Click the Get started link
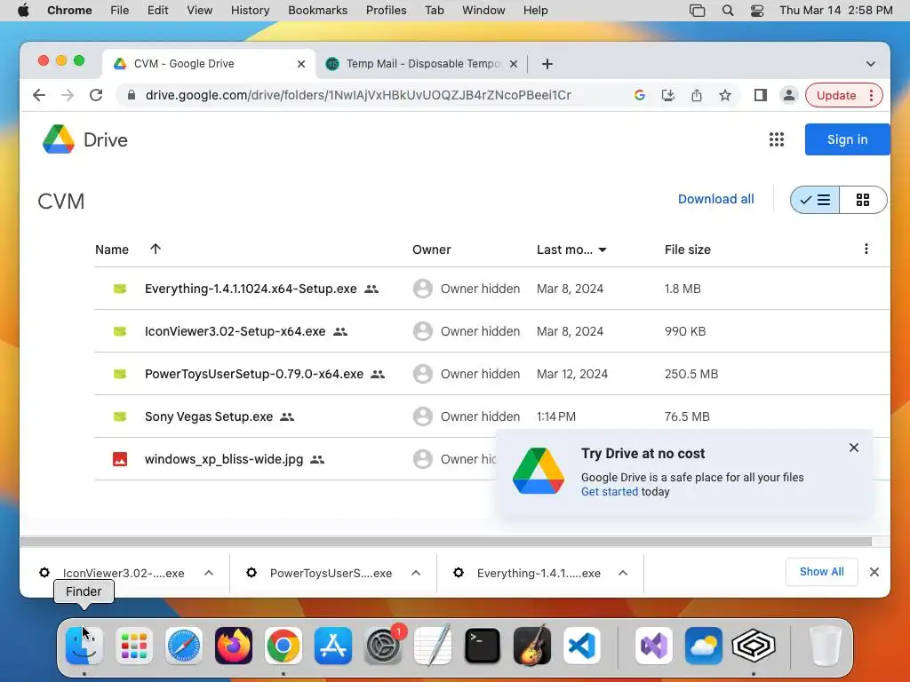This screenshot has height=682, width=910. coord(610,491)
